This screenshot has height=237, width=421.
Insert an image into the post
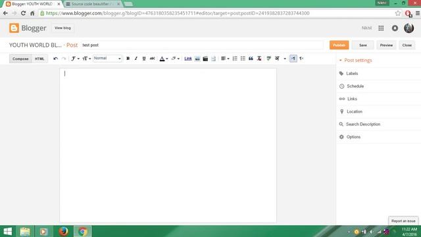click(x=197, y=59)
